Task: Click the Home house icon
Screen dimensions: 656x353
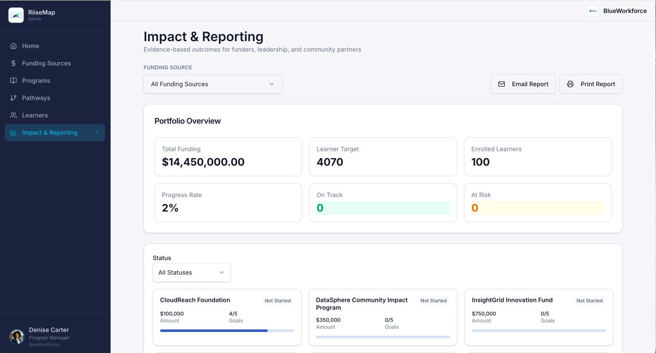Action: (x=13, y=46)
